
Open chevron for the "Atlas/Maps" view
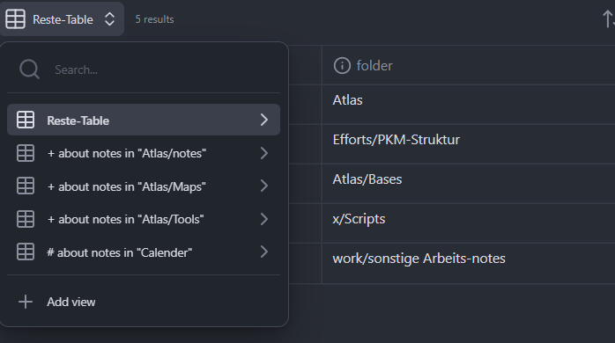tap(264, 186)
